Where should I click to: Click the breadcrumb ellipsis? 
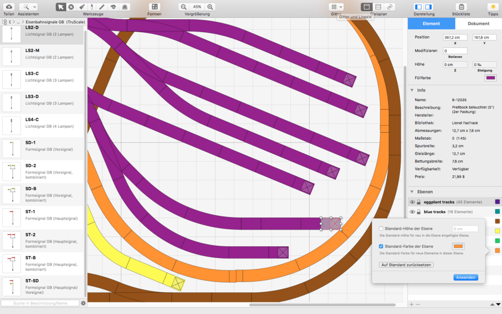coord(18,22)
